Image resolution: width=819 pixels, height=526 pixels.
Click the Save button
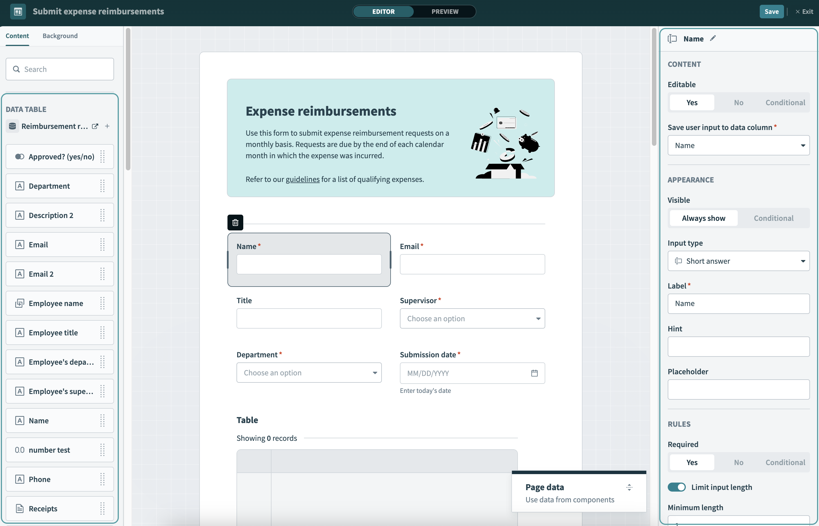[x=771, y=12]
